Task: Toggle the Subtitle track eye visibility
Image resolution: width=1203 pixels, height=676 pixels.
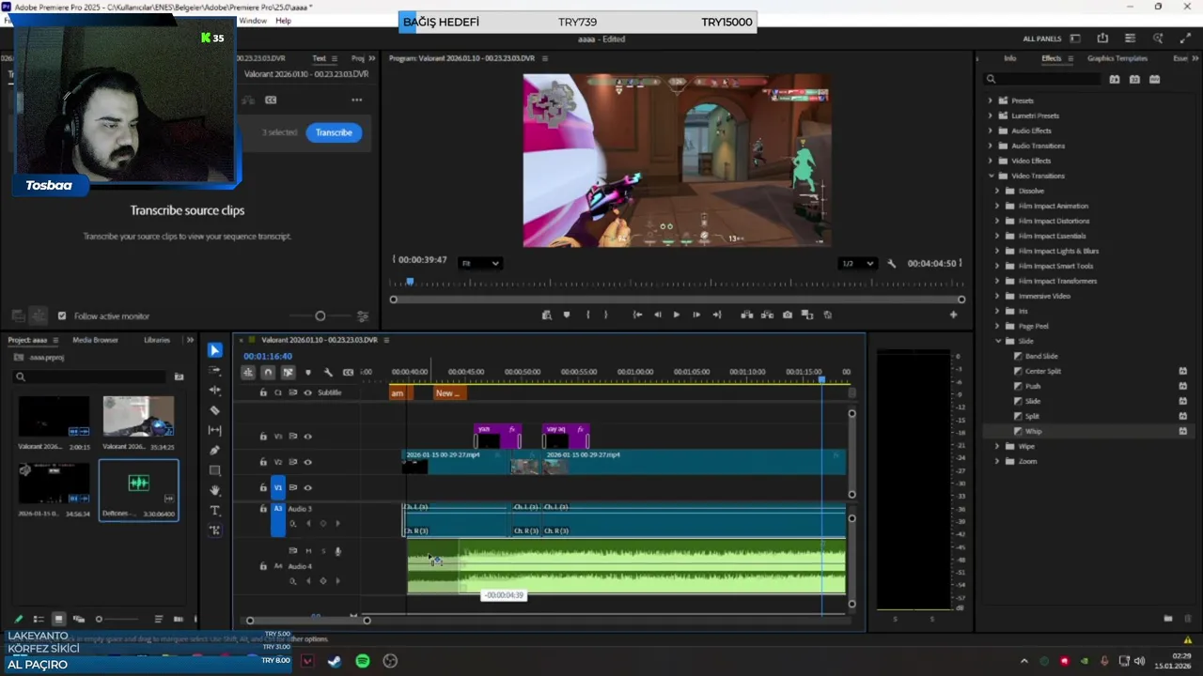Action: [307, 392]
